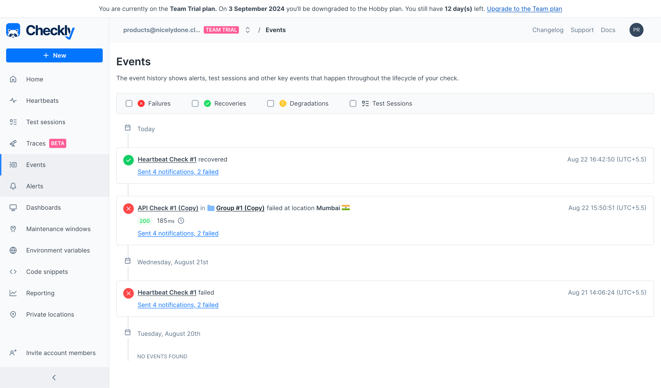Click the Alerts bell icon
The width and height of the screenshot is (661, 388).
(13, 186)
